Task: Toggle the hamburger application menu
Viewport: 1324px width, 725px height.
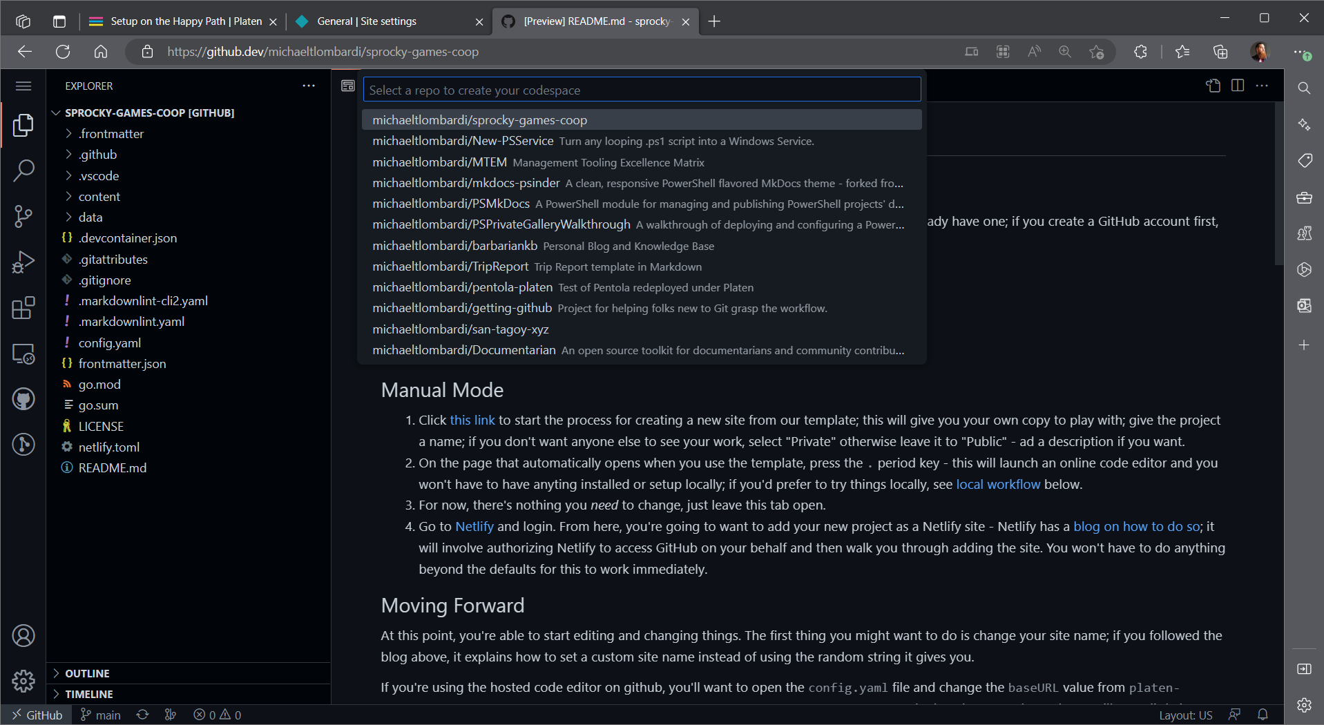Action: [23, 86]
